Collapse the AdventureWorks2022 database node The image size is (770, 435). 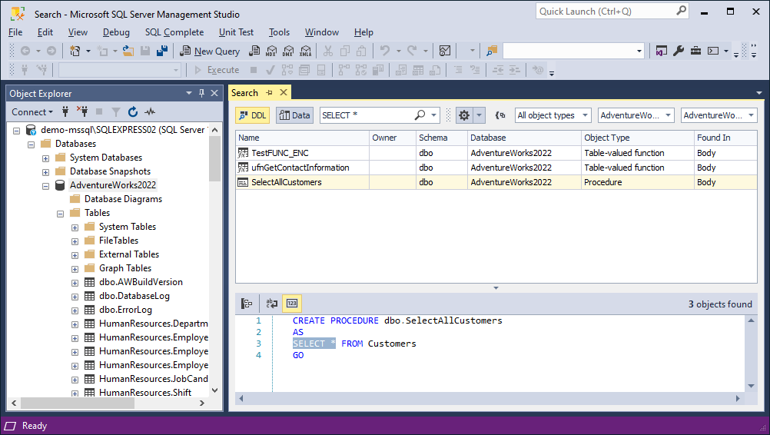pyautogui.click(x=45, y=186)
